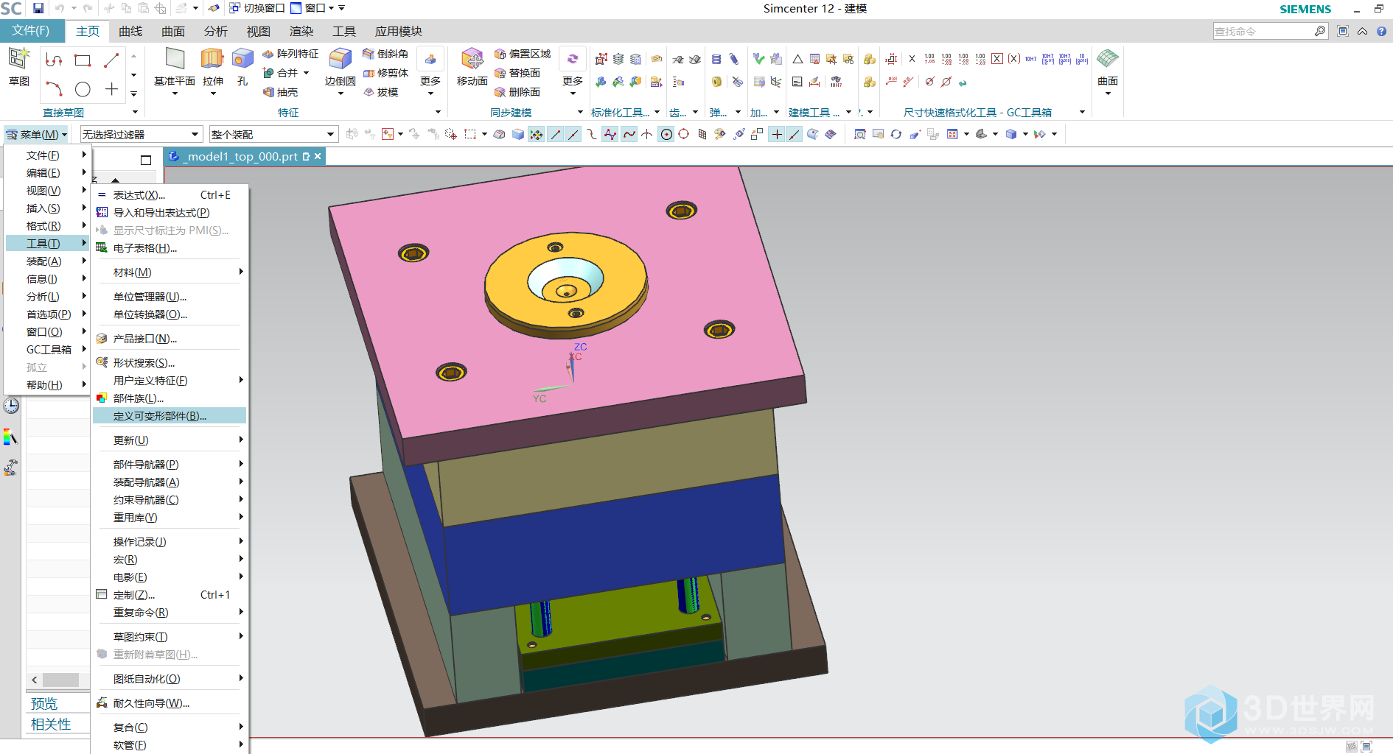This screenshot has width=1393, height=754.
Task: Open the File (文件) ribbon tab
Action: pos(31,30)
